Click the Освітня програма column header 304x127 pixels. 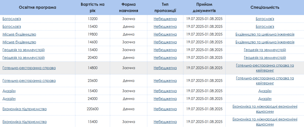[x=37, y=7]
